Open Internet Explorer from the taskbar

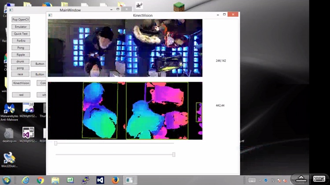click(x=26, y=180)
